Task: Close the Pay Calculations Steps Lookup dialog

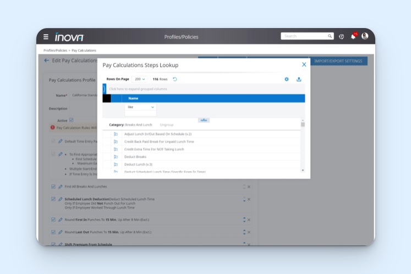Action: tap(304, 64)
